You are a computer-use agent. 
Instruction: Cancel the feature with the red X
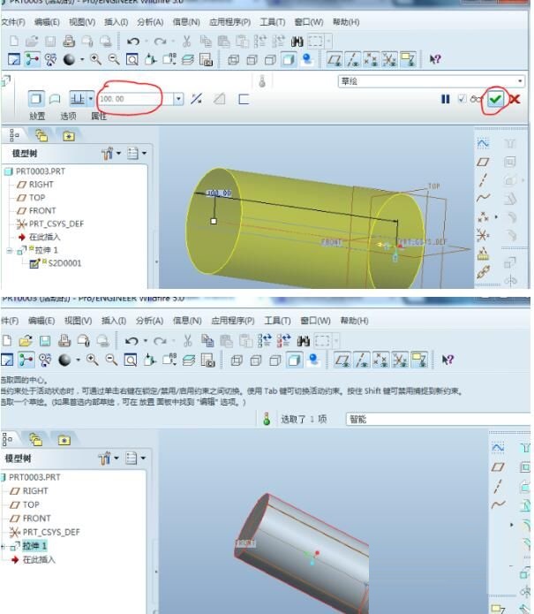pos(514,99)
